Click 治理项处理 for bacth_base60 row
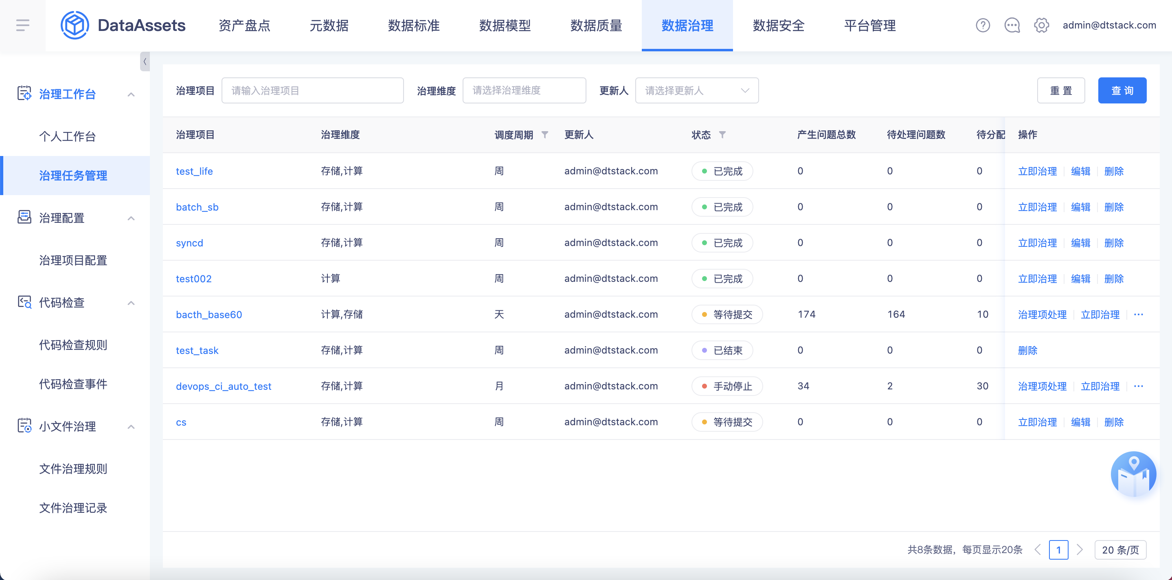The height and width of the screenshot is (580, 1172). (1042, 314)
